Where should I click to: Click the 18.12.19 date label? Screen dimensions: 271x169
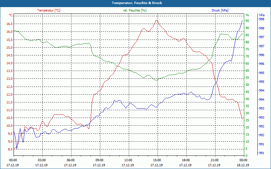pyautogui.click(x=243, y=165)
